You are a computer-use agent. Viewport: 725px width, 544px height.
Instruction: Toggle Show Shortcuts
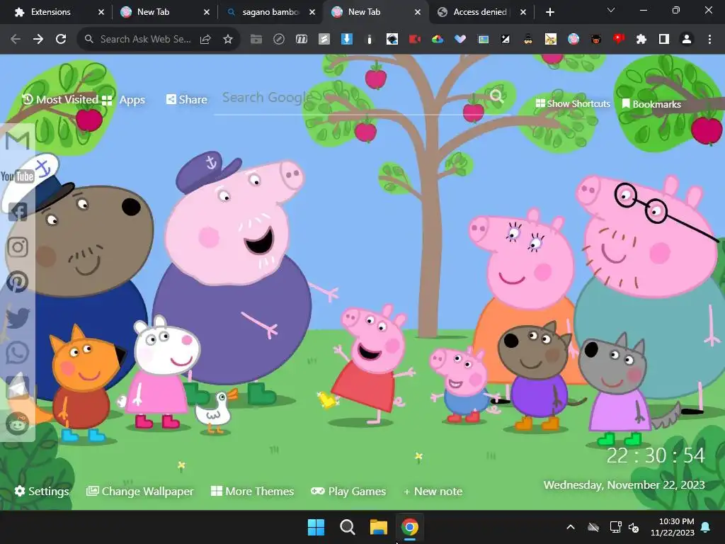point(572,103)
